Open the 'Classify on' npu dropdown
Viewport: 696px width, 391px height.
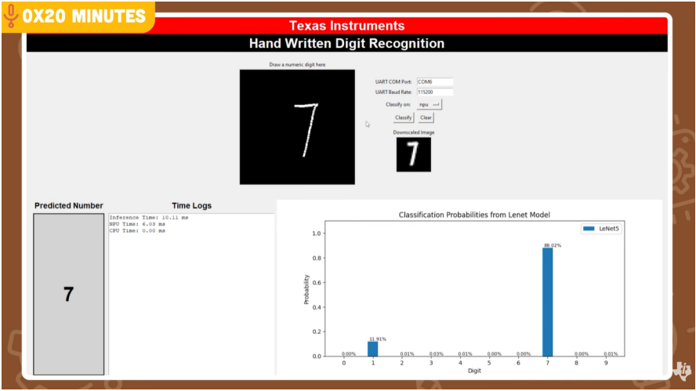pos(430,104)
